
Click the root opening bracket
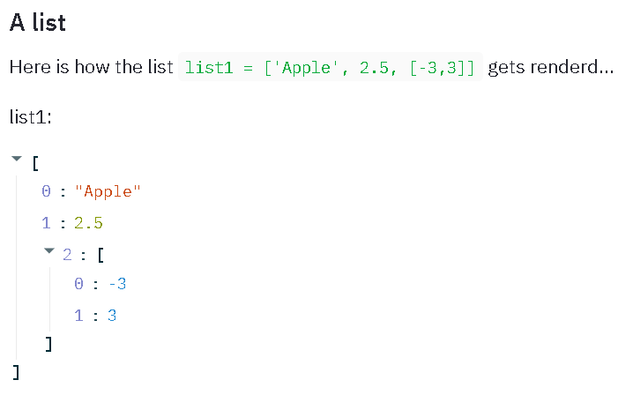pos(34,162)
